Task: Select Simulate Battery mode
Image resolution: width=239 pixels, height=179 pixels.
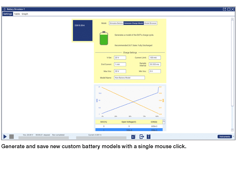Action: coord(116,23)
